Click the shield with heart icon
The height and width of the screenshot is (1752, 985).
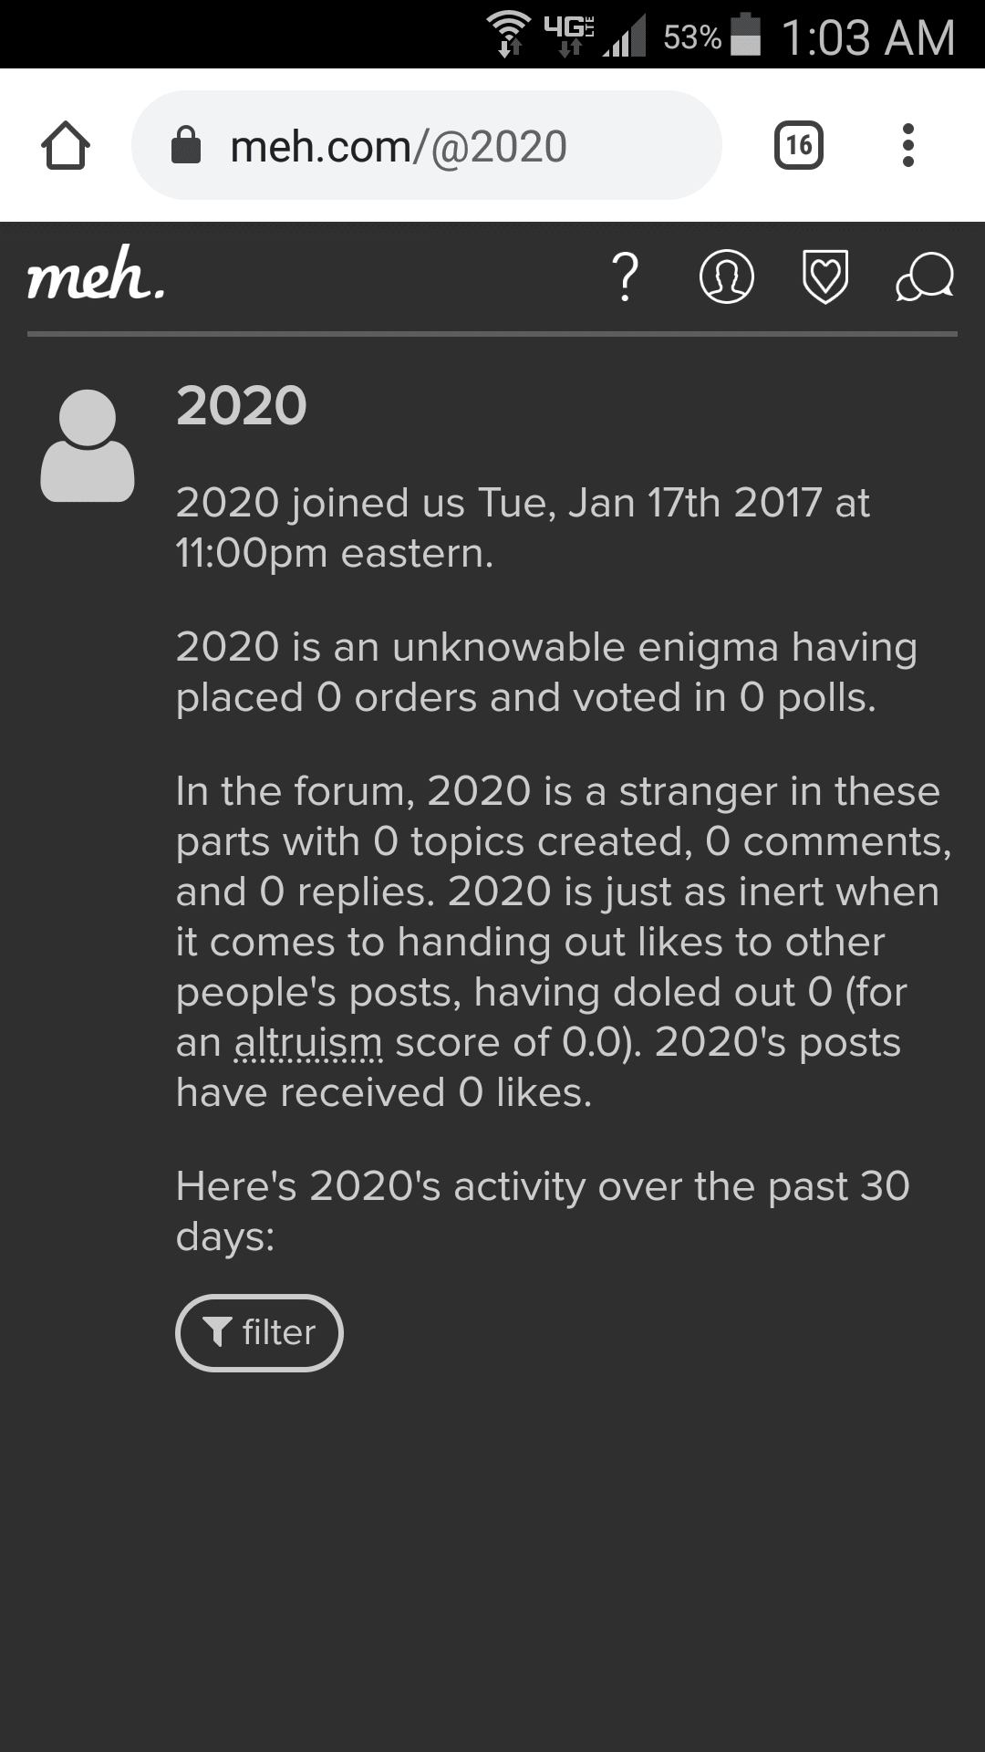[825, 276]
